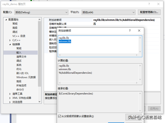Click scroll-down arrow in the 继承的值 box
The image size is (165, 123).
(x=140, y=111)
